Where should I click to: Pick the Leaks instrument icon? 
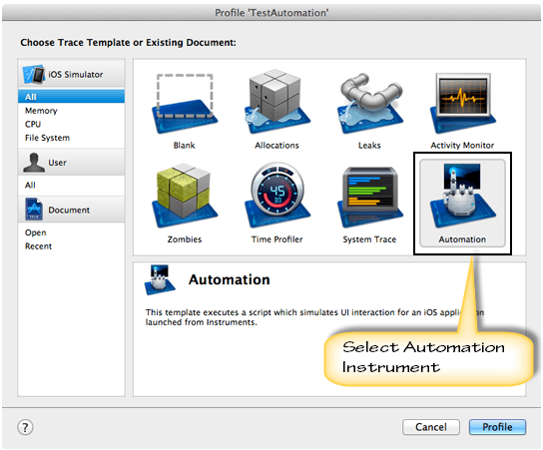(370, 103)
